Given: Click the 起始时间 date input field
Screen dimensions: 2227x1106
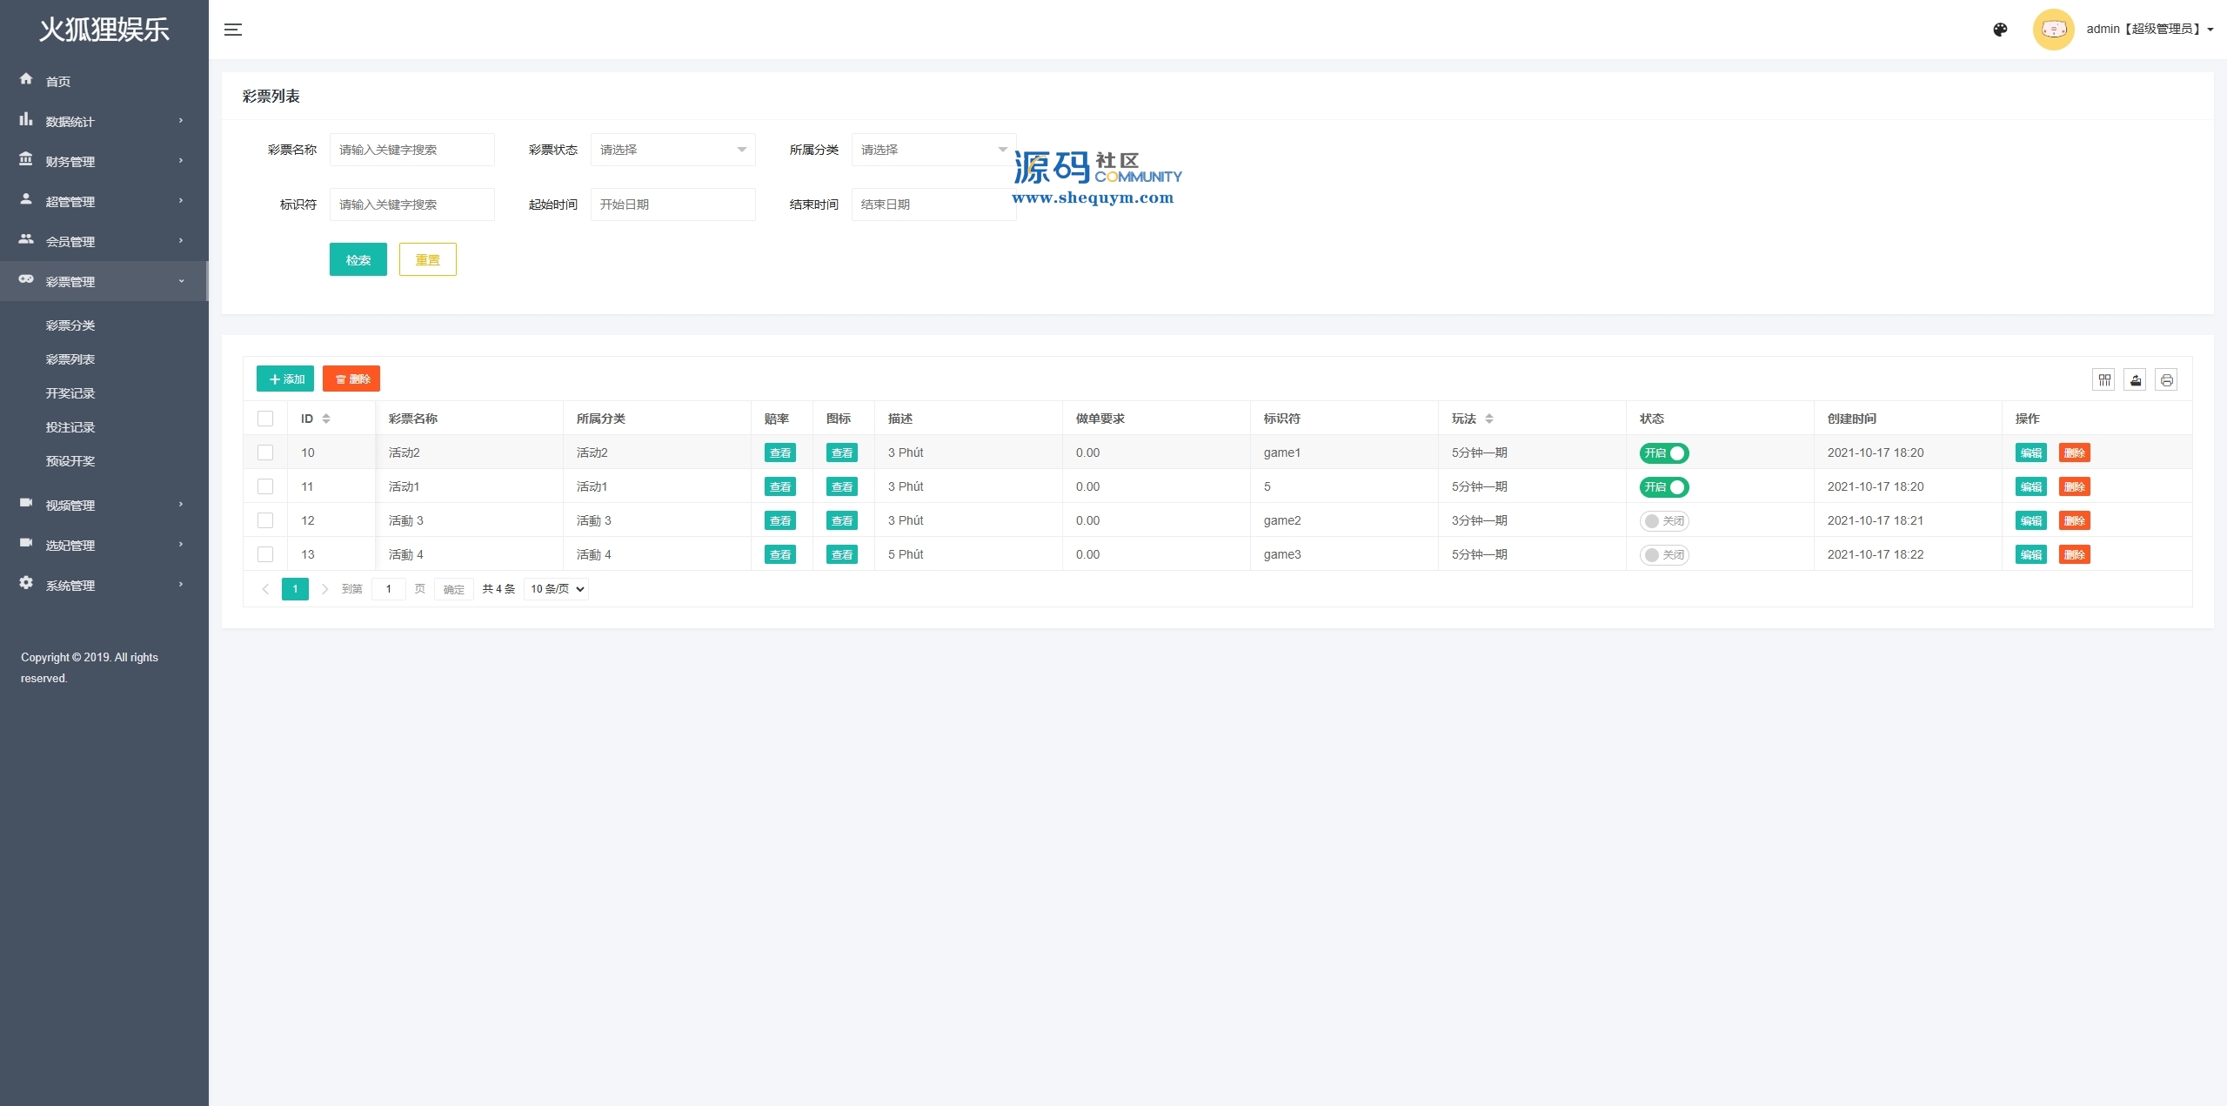Looking at the screenshot, I should point(672,204).
